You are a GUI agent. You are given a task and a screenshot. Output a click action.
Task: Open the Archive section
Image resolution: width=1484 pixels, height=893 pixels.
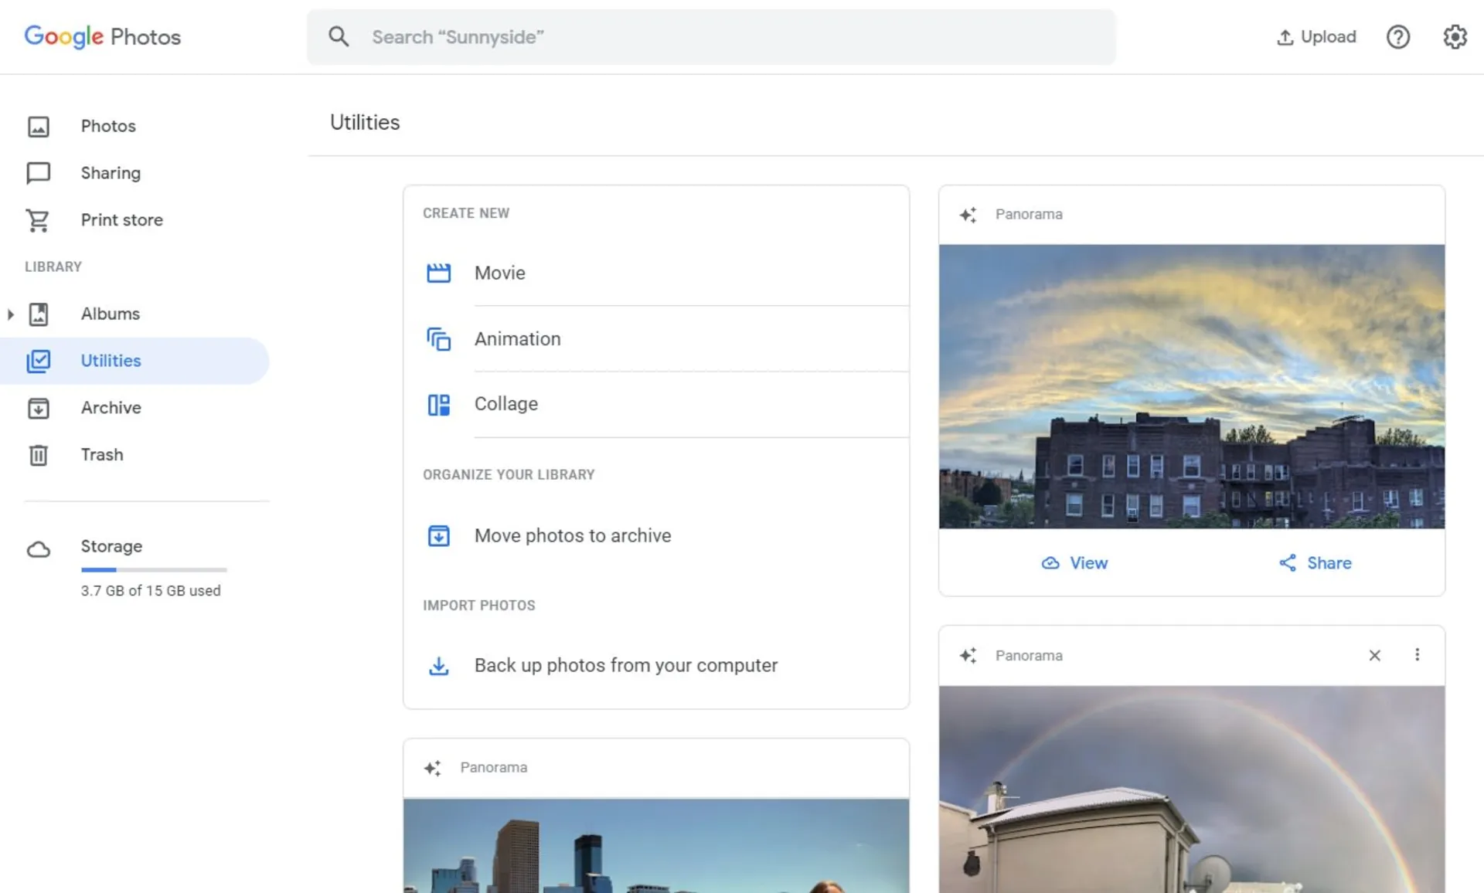coord(111,408)
